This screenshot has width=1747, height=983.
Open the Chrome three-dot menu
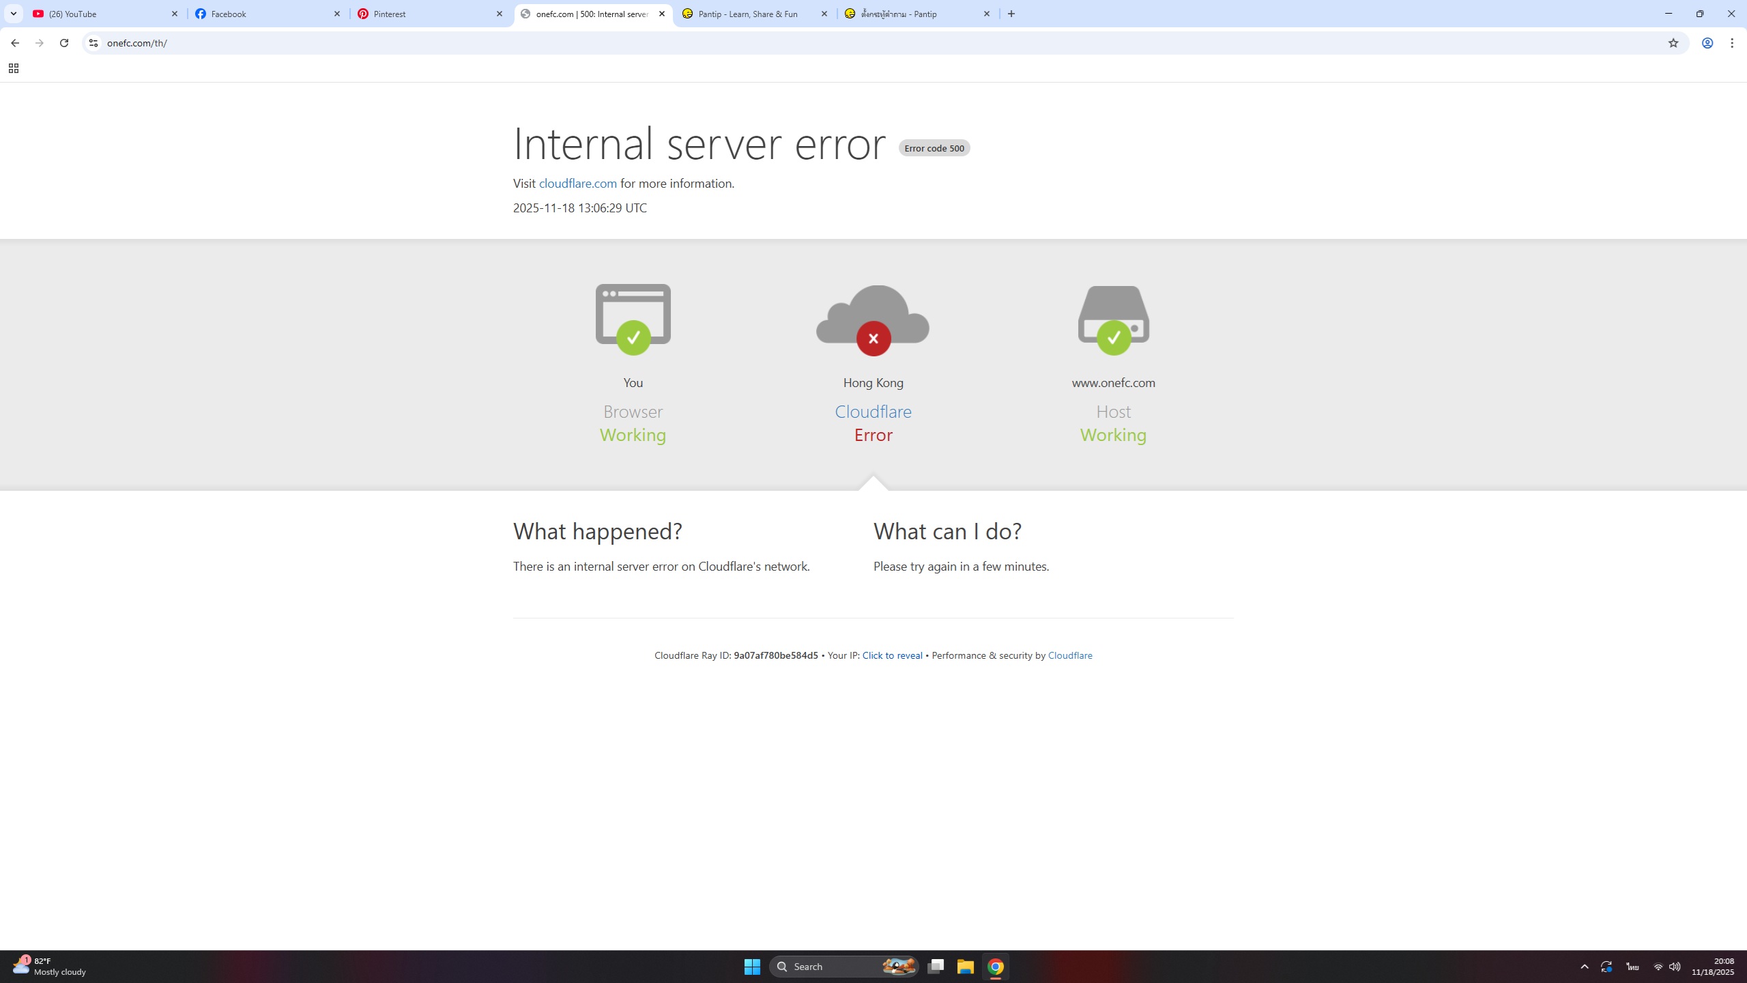[1732, 43]
